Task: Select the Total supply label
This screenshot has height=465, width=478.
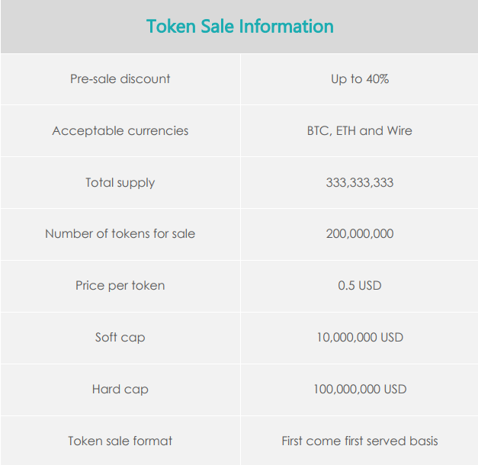Action: coord(120,183)
